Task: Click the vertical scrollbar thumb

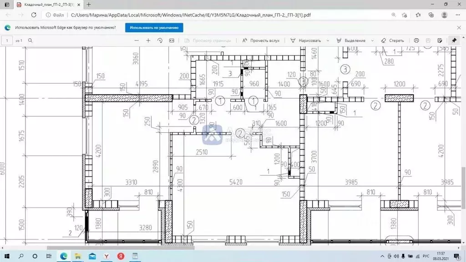Action: (463, 188)
